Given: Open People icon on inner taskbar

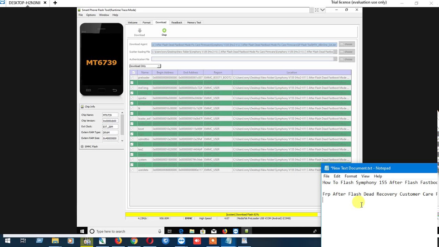Looking at the screenshot, I should point(315,231).
